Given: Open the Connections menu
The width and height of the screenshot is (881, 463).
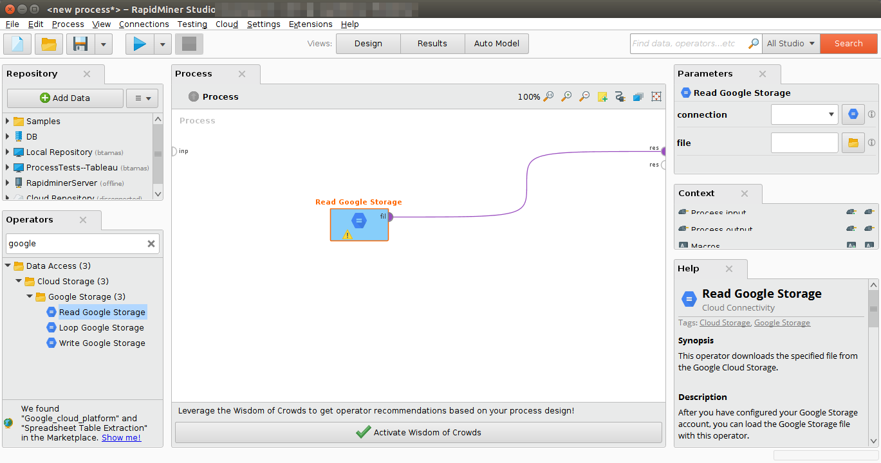Looking at the screenshot, I should pos(144,24).
